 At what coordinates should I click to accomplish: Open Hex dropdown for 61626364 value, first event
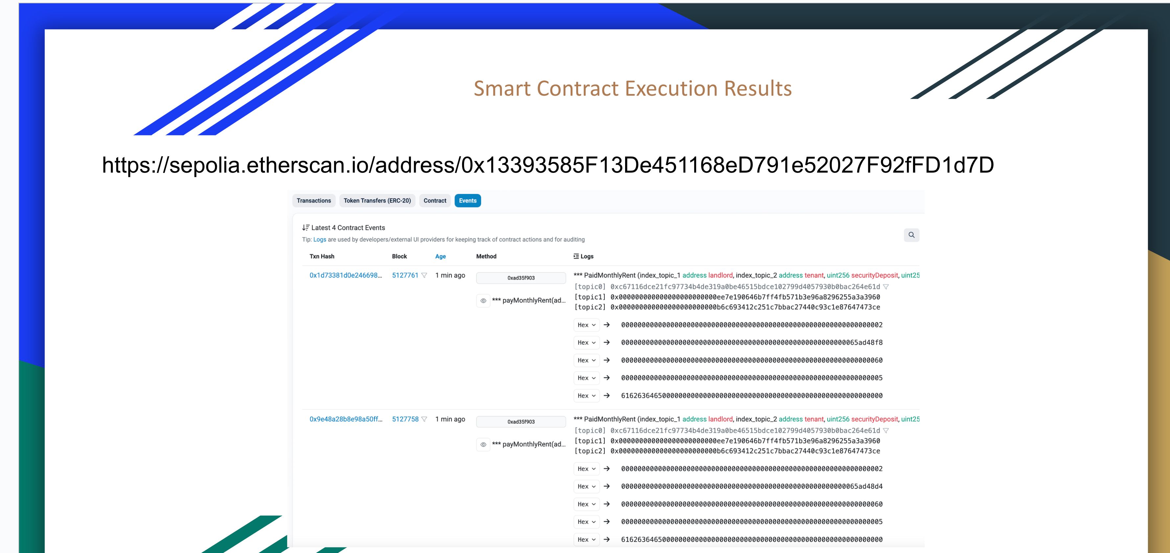586,396
